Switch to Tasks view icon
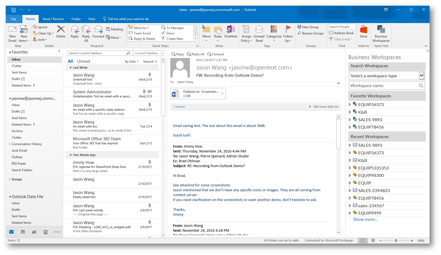441x255 pixels. (x=45, y=232)
